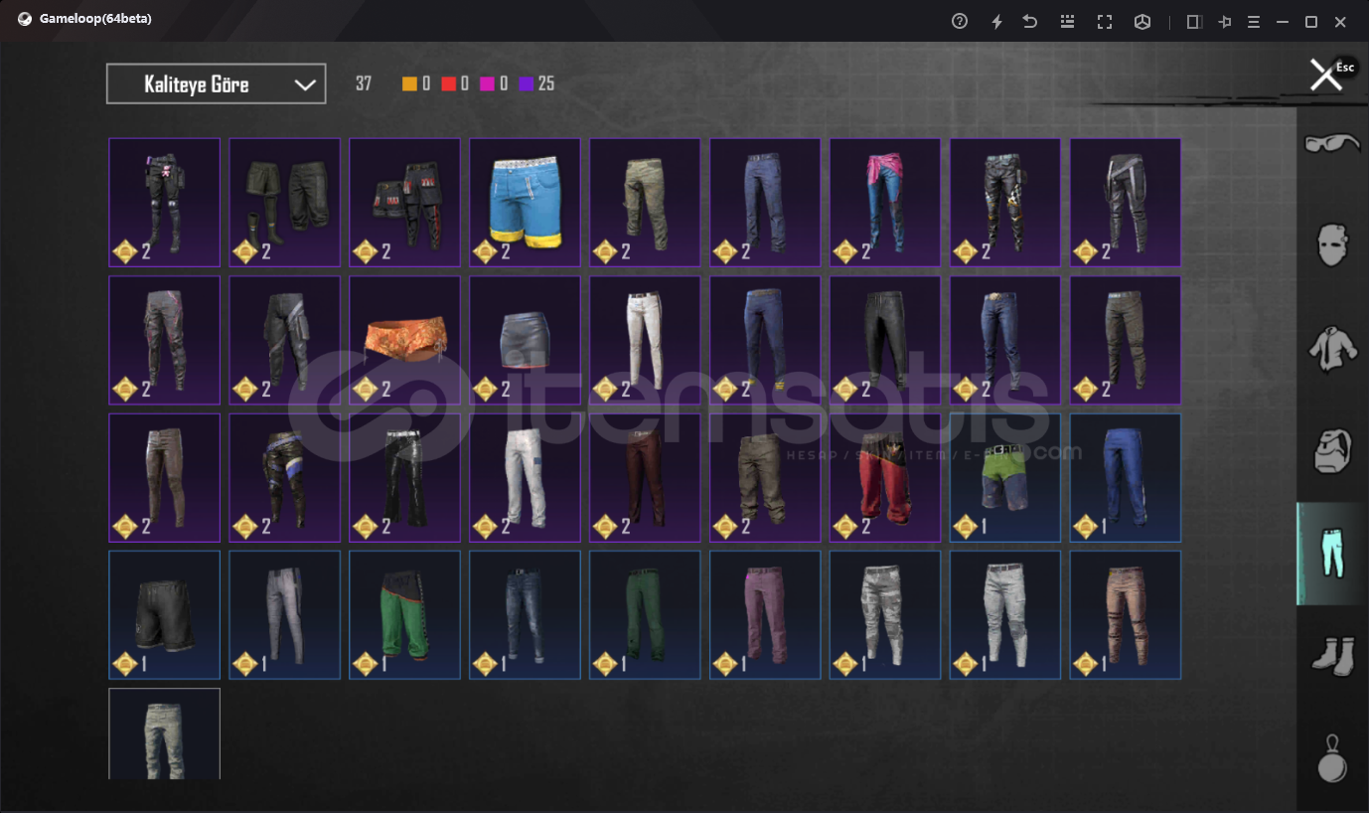Select the blue shorts with yellow trim
Image resolution: width=1369 pixels, height=813 pixels.
coord(525,203)
